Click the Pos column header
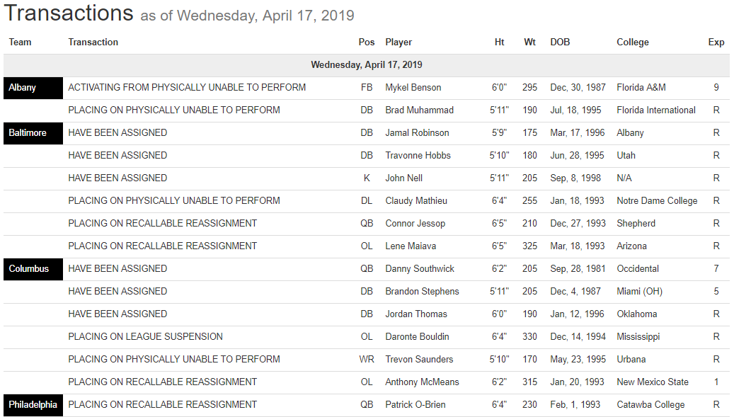This screenshot has width=734, height=417. tap(367, 42)
